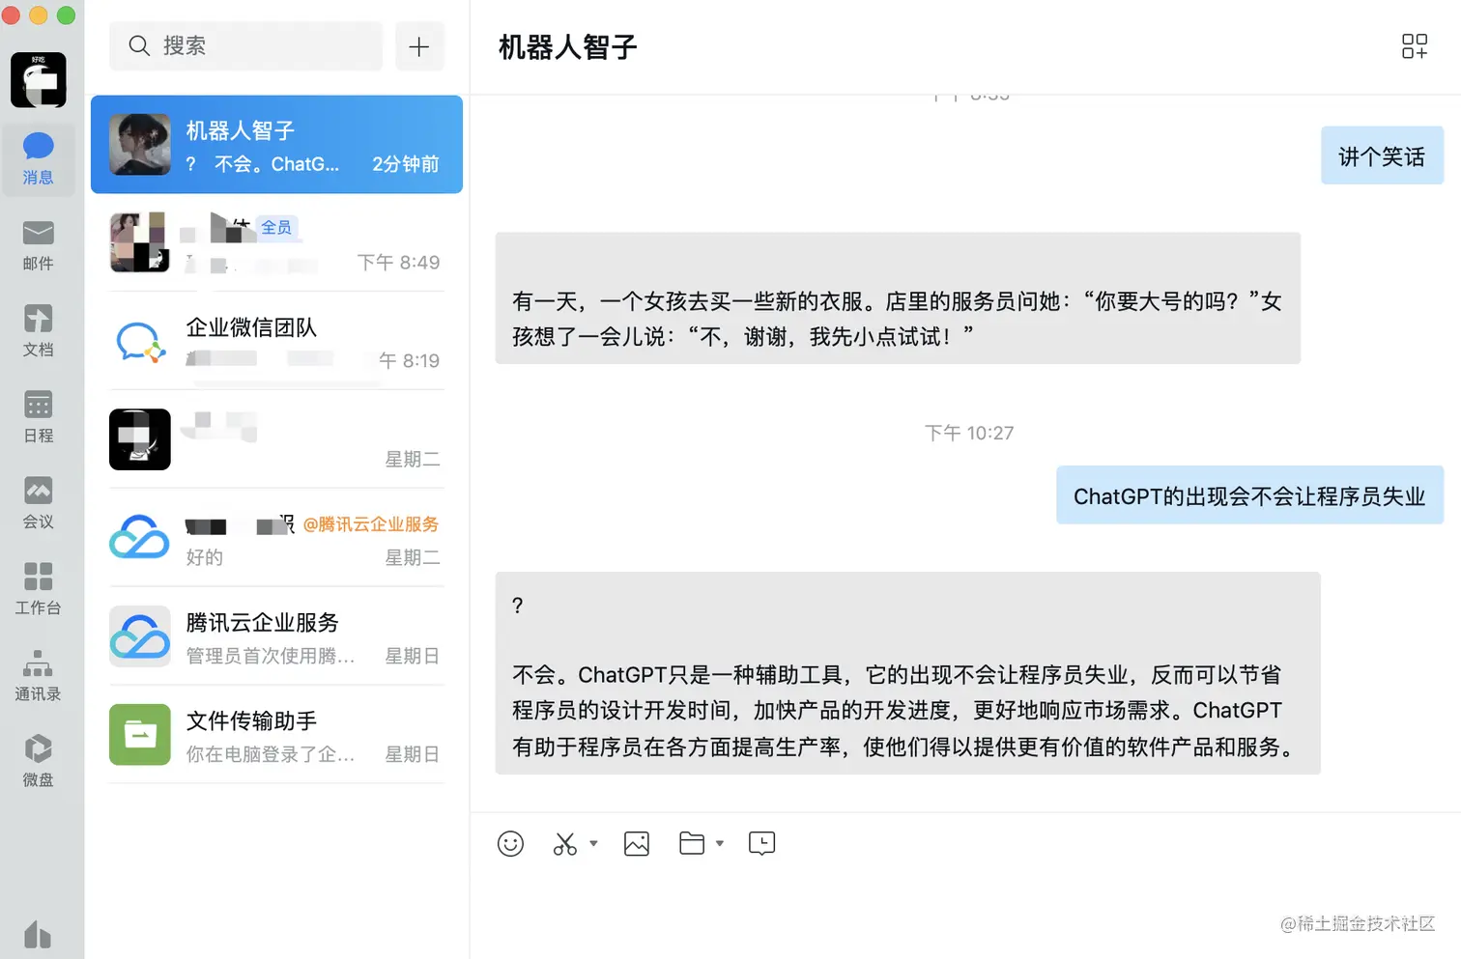The height and width of the screenshot is (959, 1461).
Task: Open the chat tagged @腾讯云企业服务
Action: [x=276, y=538]
